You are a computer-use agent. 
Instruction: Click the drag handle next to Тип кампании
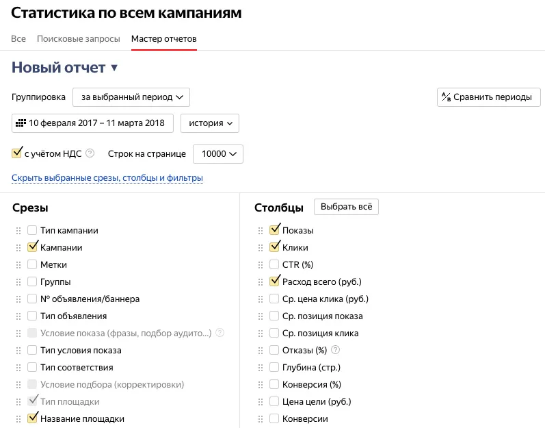coord(18,231)
